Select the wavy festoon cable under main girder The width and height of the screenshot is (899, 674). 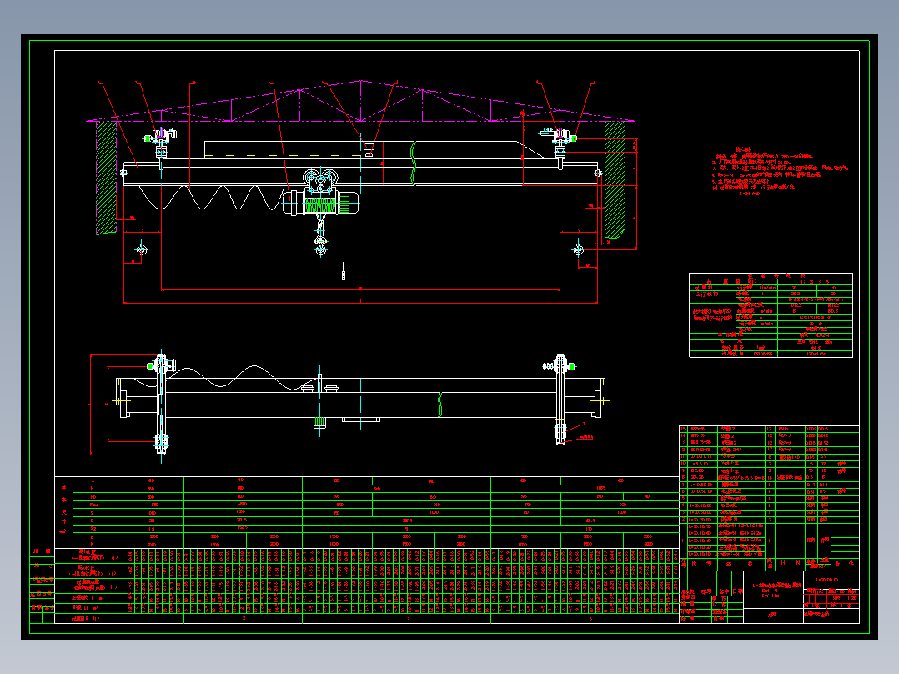[210, 198]
